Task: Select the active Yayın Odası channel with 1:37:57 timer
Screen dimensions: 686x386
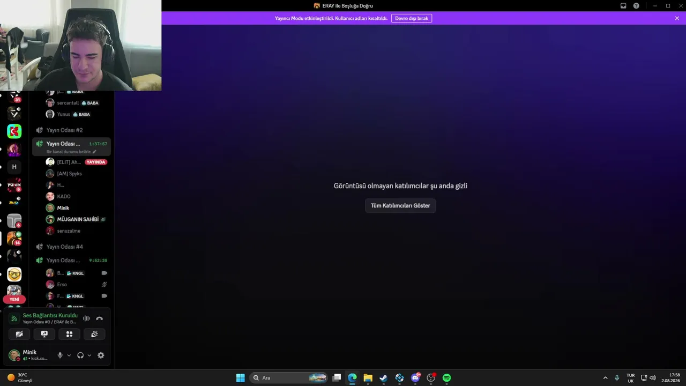Action: tap(71, 146)
